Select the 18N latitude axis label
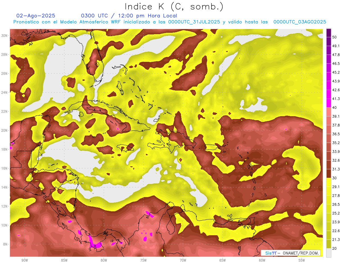The width and height of the screenshot is (342, 264). (5, 149)
